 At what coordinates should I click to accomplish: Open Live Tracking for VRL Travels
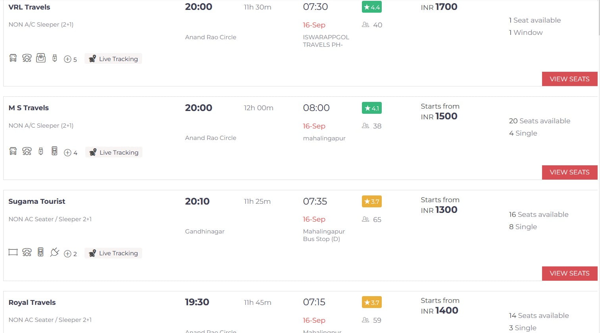tap(113, 59)
